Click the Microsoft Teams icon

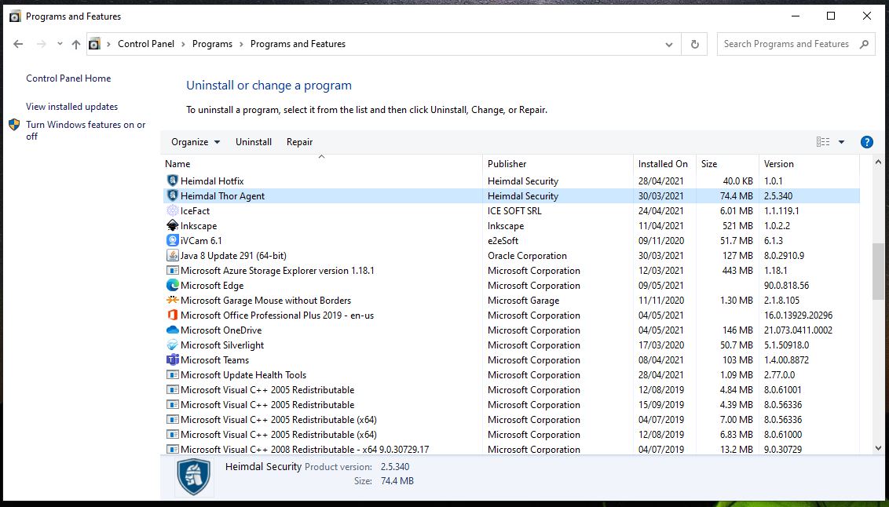172,359
